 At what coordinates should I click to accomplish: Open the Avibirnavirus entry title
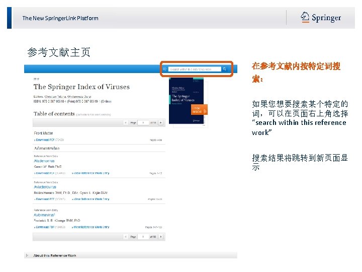coord(44,215)
